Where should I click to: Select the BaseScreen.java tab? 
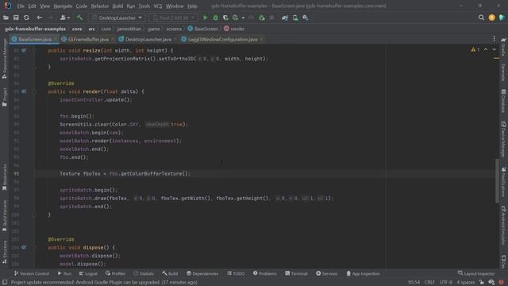(x=34, y=39)
